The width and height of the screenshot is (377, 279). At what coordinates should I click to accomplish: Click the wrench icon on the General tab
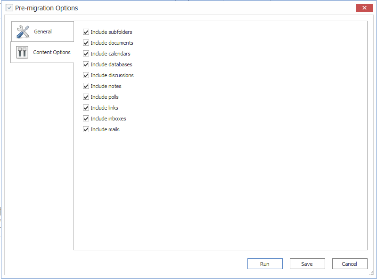click(23, 31)
